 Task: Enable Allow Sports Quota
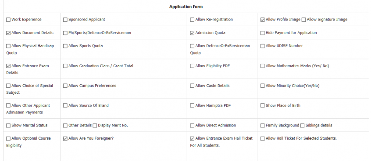[65, 46]
